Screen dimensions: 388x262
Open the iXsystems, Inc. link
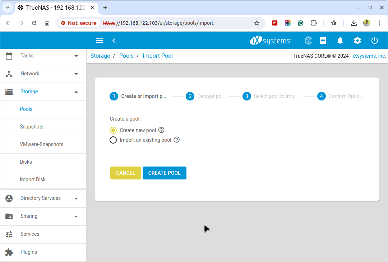pyautogui.click(x=369, y=56)
